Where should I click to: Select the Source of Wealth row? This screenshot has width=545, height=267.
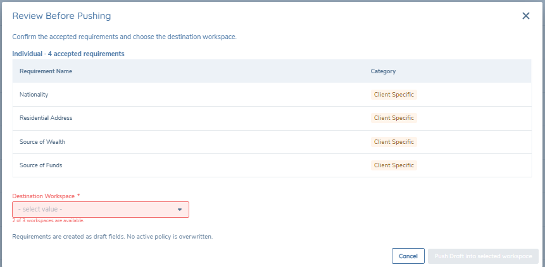[x=272, y=142]
